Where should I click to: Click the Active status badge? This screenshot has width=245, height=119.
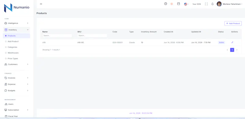[221, 43]
